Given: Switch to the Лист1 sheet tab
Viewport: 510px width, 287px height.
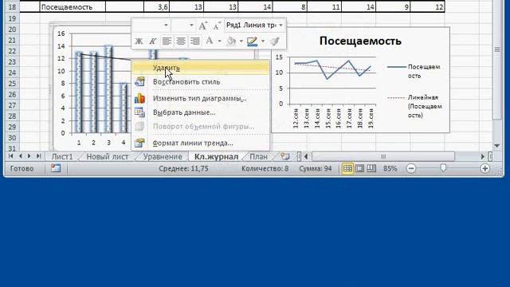Looking at the screenshot, I should point(62,156).
